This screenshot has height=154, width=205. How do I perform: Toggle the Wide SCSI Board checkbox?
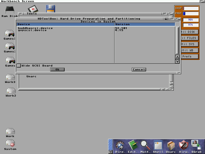coord(19,66)
